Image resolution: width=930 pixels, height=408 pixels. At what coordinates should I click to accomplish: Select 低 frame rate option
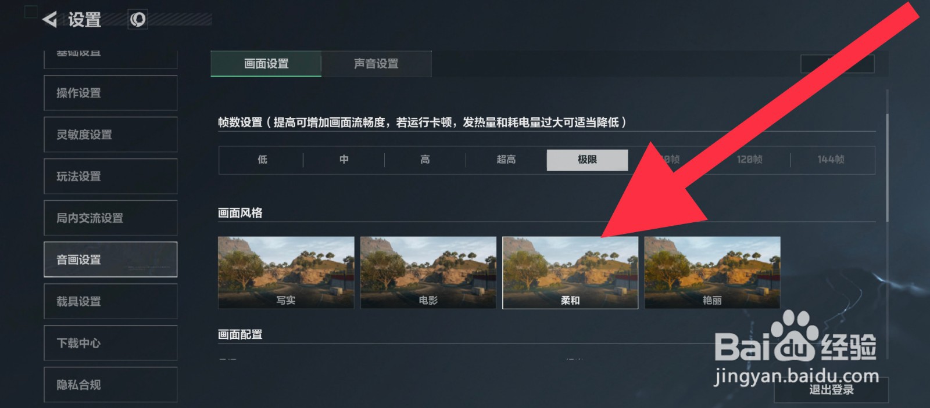point(262,160)
